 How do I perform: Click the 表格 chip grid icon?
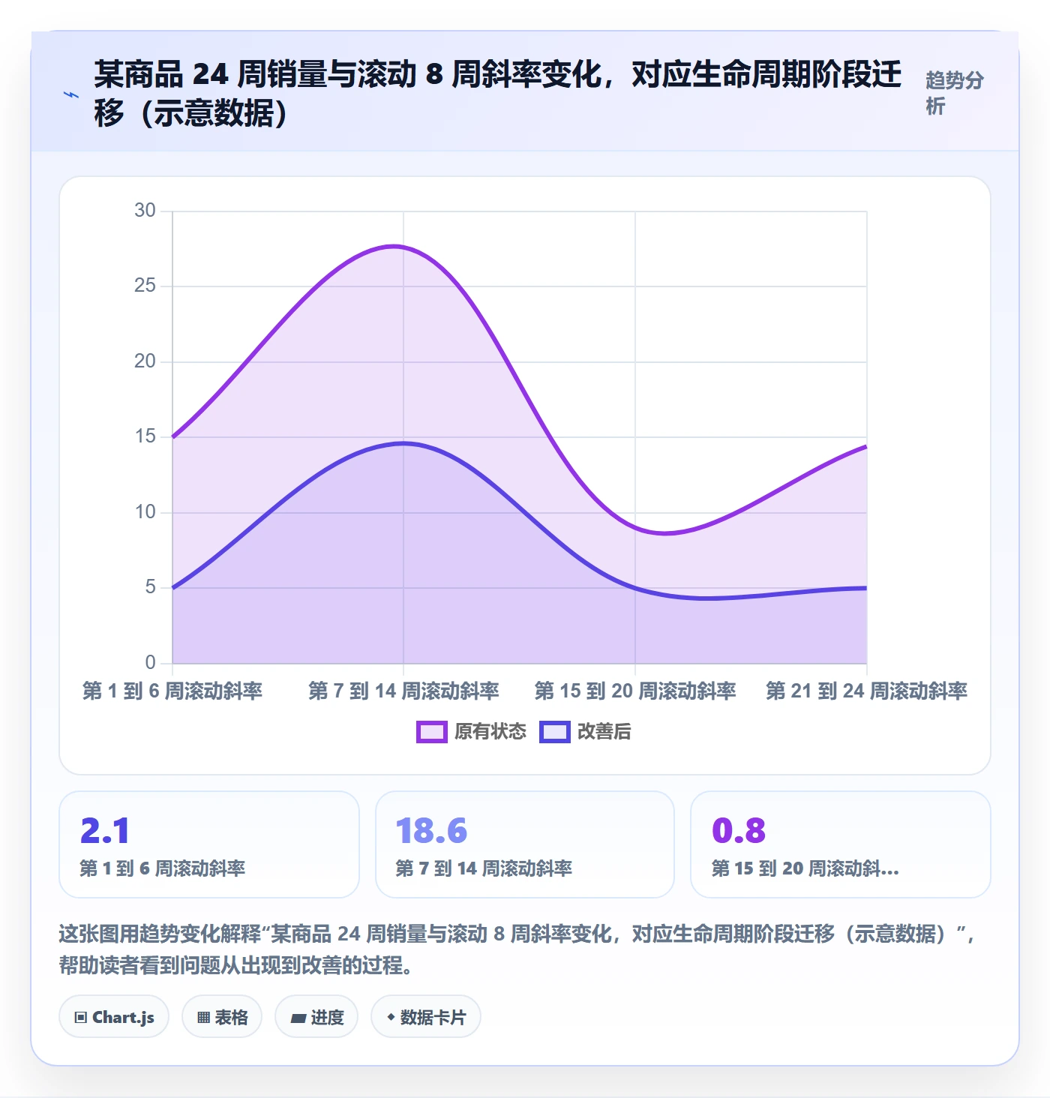click(203, 1018)
